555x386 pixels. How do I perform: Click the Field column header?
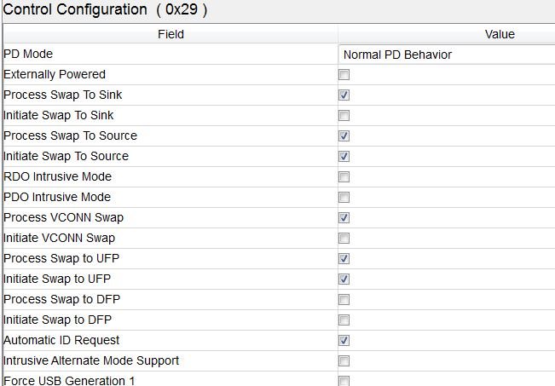pyautogui.click(x=171, y=34)
